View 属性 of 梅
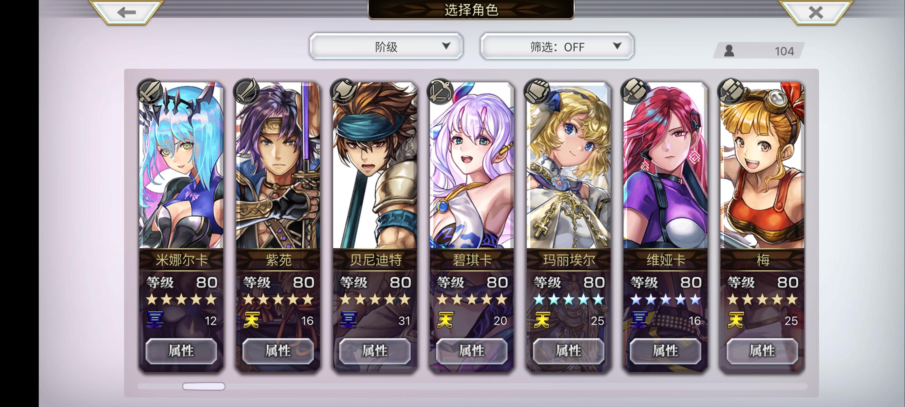The image size is (905, 407). click(762, 351)
